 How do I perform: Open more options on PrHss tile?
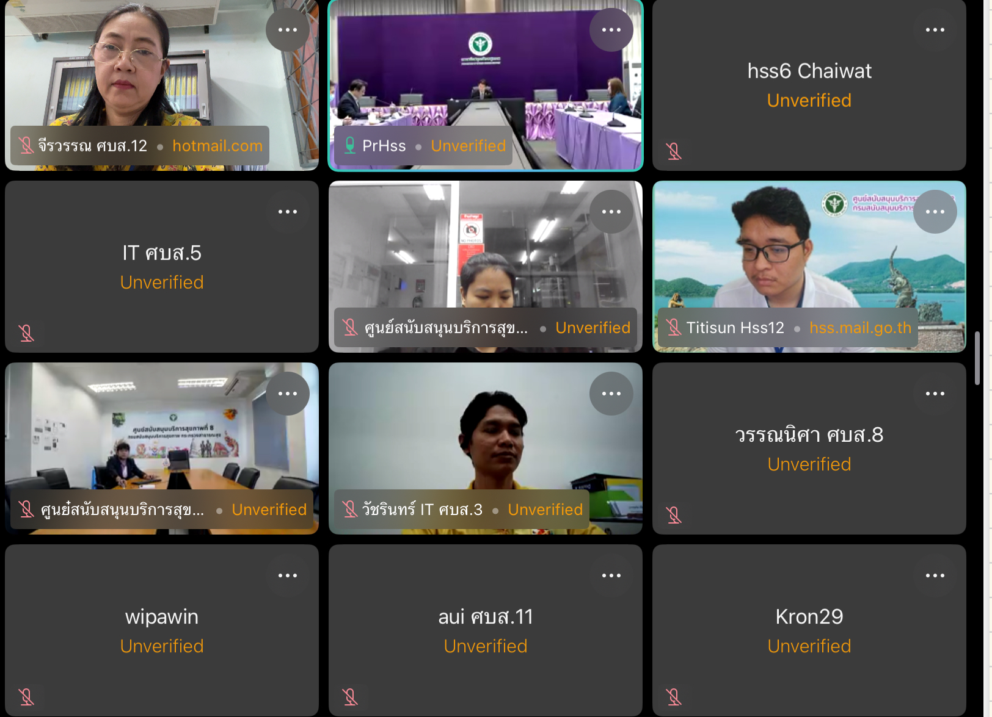pos(611,30)
